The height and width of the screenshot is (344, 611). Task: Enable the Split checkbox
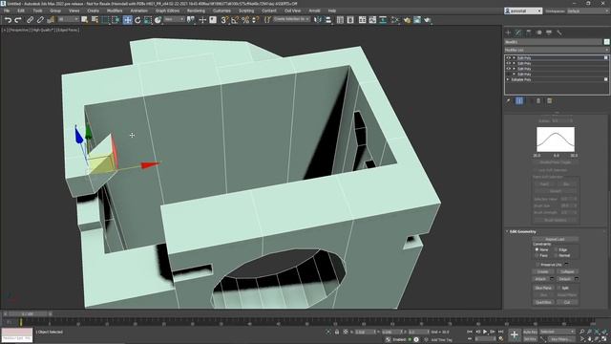point(558,288)
